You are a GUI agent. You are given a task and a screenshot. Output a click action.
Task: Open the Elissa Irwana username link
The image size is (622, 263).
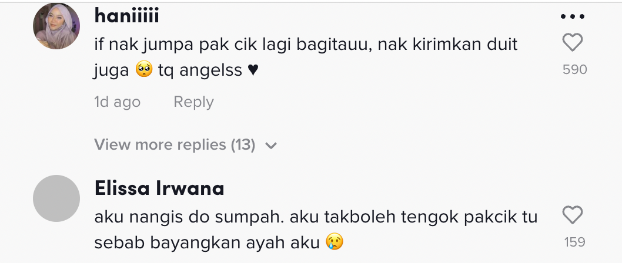pyautogui.click(x=159, y=189)
